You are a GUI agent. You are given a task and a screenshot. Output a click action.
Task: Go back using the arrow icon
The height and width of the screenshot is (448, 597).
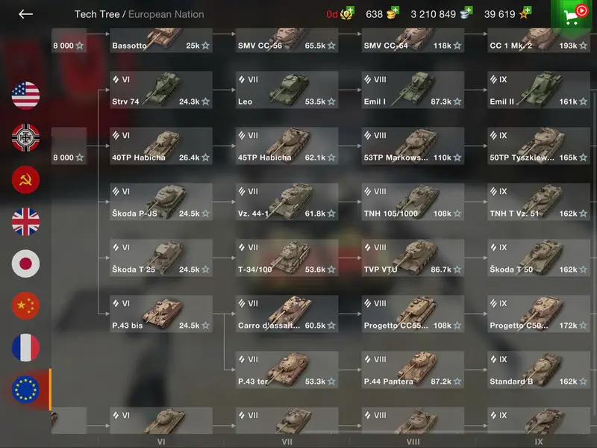coord(25,14)
